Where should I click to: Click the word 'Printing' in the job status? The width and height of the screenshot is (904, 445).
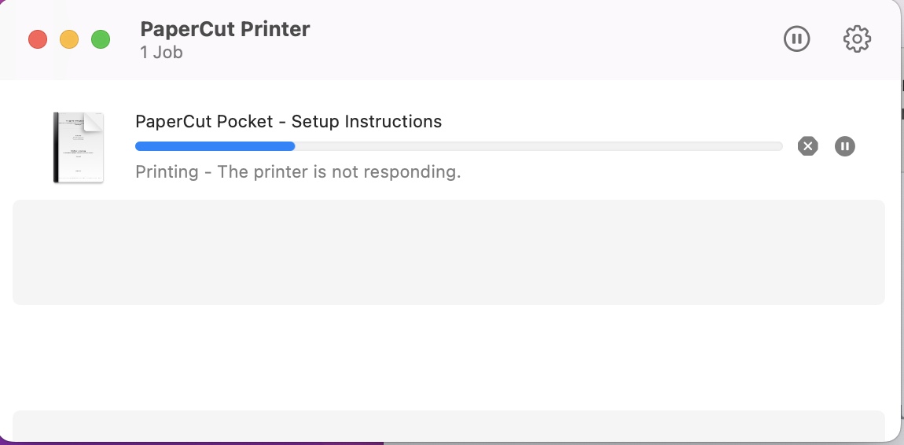tap(167, 171)
